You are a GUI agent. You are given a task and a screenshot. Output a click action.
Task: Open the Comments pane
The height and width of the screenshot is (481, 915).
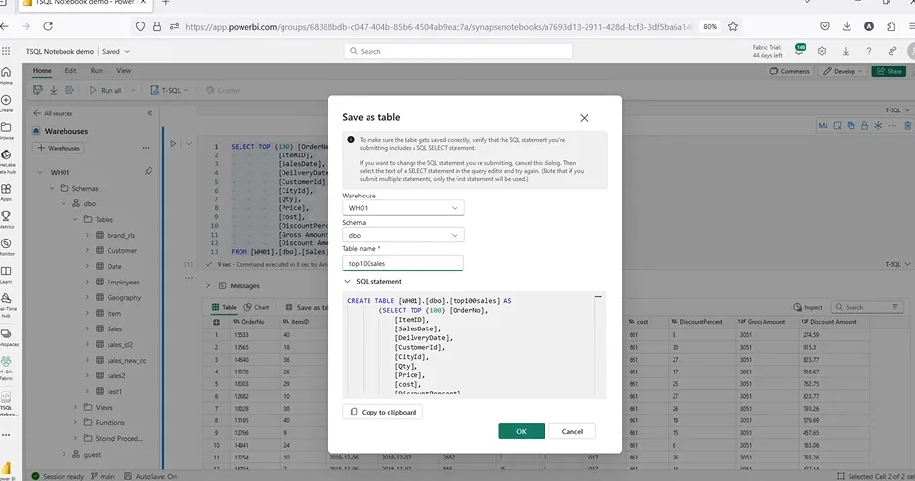coord(790,71)
